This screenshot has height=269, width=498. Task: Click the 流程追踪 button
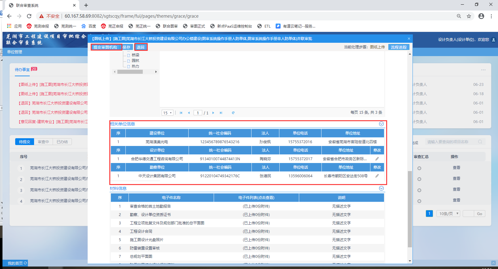(x=399, y=47)
